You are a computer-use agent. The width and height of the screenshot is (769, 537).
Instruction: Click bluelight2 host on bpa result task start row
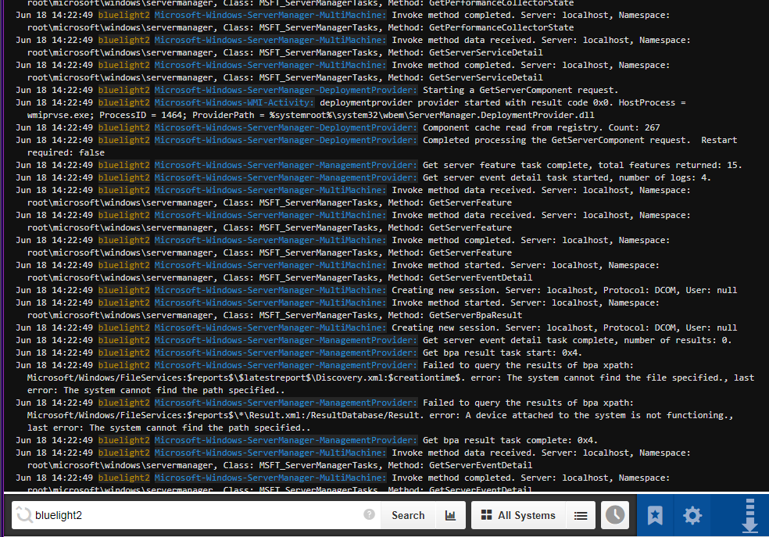(x=124, y=353)
